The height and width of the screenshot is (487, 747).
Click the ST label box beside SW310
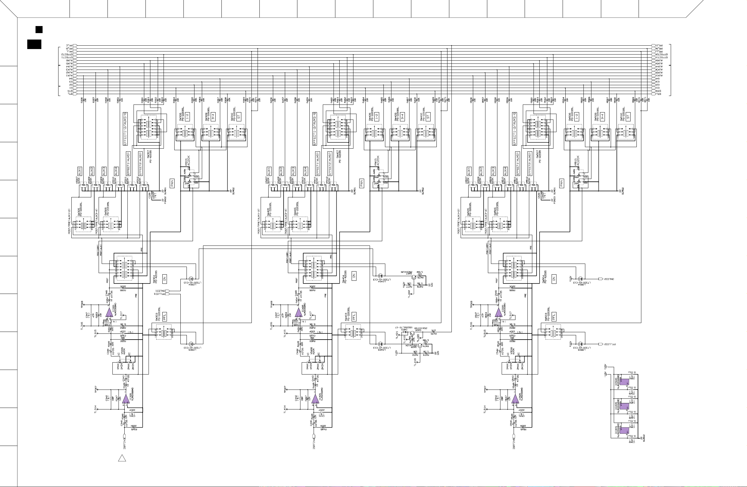239,117
